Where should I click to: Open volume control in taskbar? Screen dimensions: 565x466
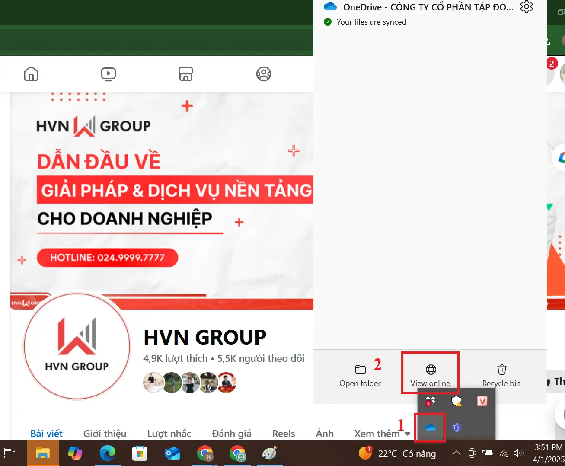(x=518, y=453)
